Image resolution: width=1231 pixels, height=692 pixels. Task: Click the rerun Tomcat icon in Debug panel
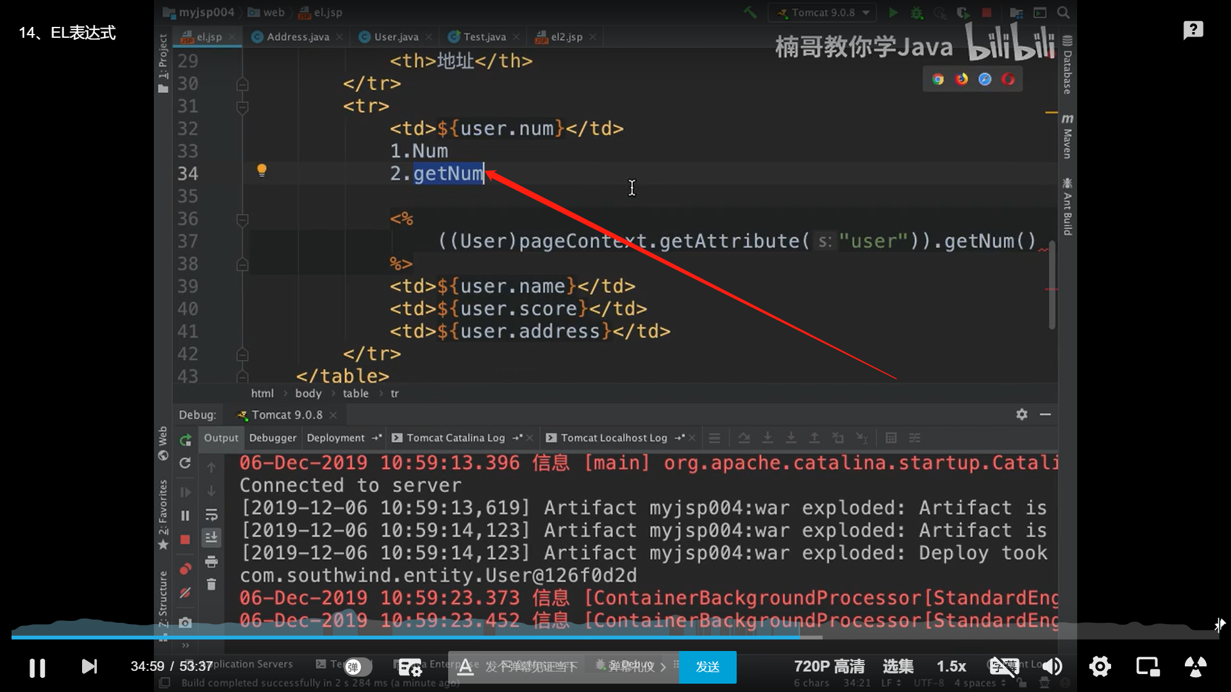pyautogui.click(x=185, y=440)
